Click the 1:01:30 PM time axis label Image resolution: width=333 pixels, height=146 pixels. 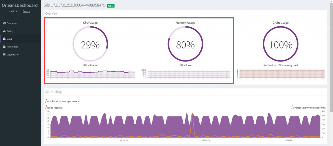click(124, 140)
